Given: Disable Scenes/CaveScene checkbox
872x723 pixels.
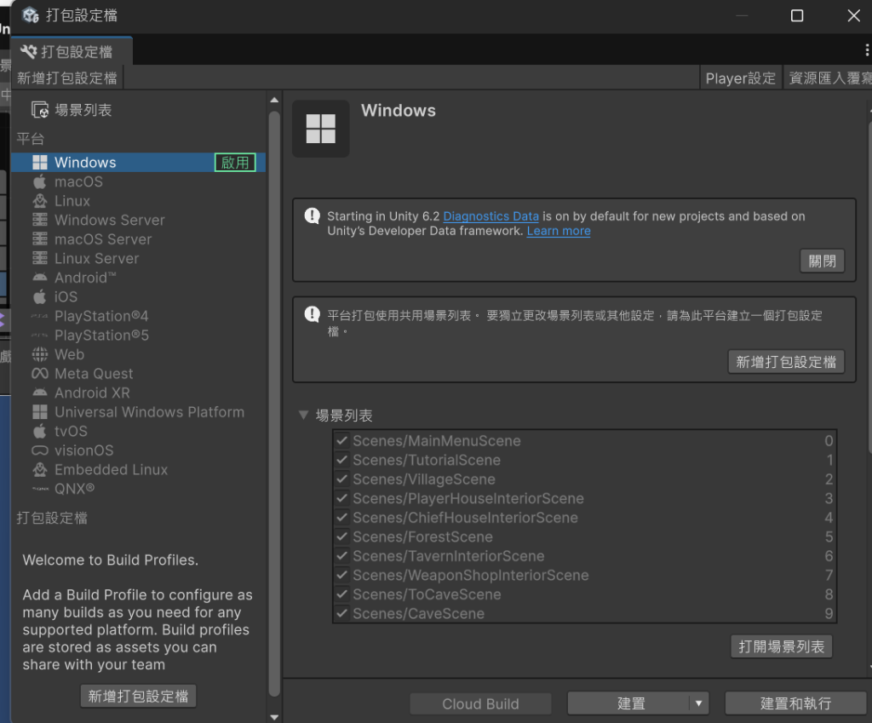Looking at the screenshot, I should pyautogui.click(x=342, y=613).
